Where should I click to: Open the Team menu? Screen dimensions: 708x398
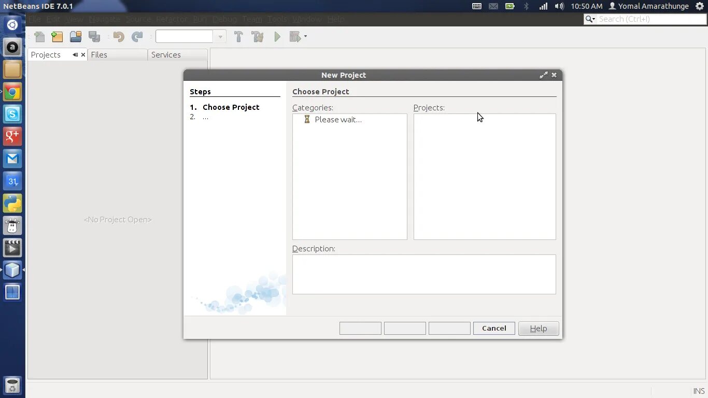[x=252, y=19]
